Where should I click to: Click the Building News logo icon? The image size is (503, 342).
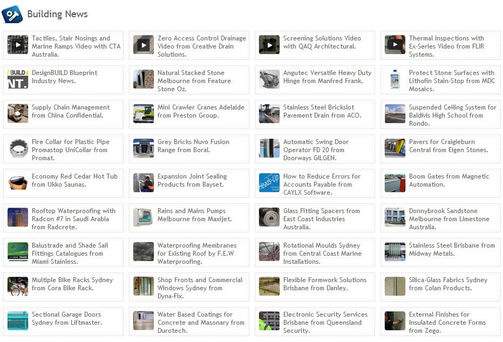12,14
